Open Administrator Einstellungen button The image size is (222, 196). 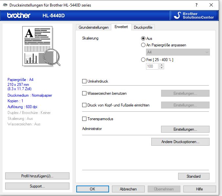185,129
